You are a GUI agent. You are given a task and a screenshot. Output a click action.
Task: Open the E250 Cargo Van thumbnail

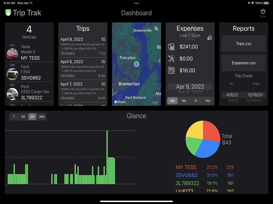pyautogui.click(x=12, y=94)
